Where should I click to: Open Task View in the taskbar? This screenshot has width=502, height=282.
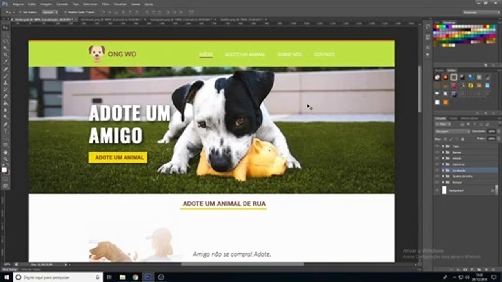tap(109, 277)
